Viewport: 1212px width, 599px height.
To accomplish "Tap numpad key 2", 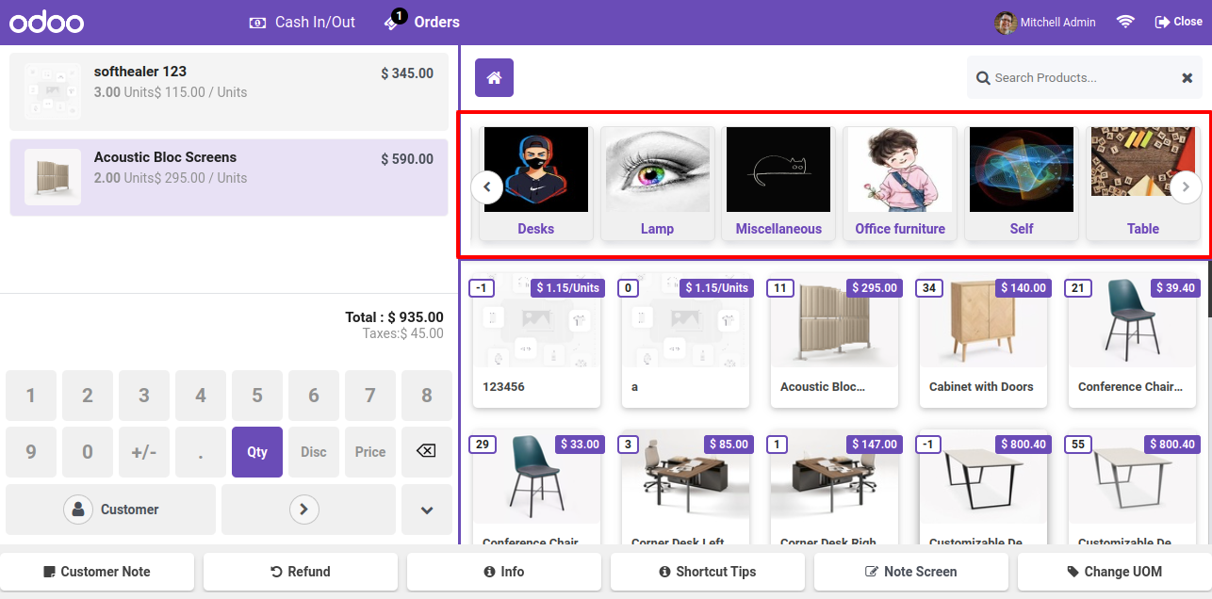I will [x=88, y=396].
